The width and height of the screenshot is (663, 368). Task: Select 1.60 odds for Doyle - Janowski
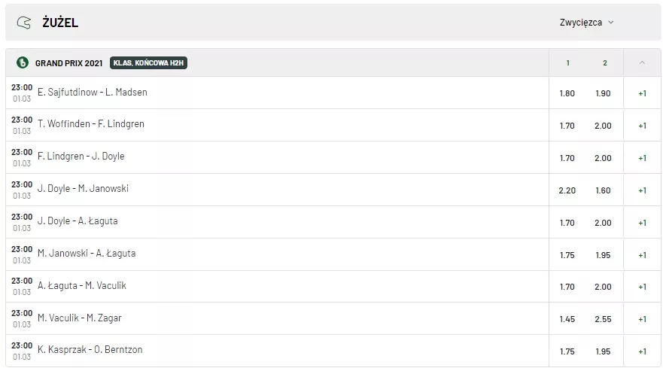pyautogui.click(x=603, y=190)
